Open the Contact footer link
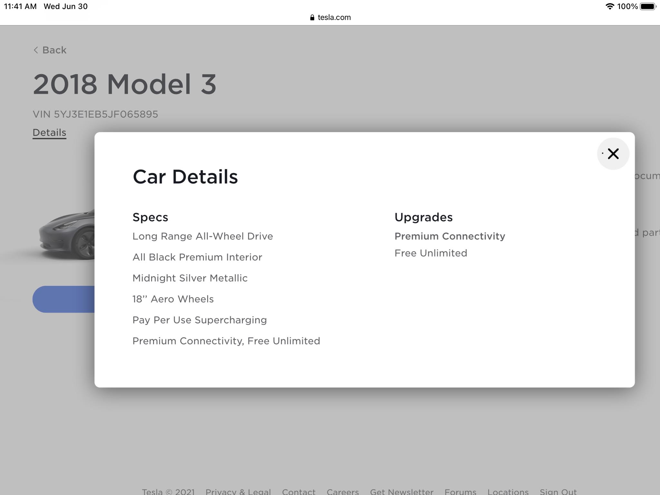The image size is (660, 495). (298, 491)
